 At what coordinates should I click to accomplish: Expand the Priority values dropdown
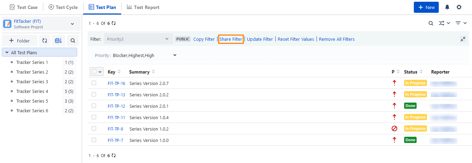[x=175, y=55]
